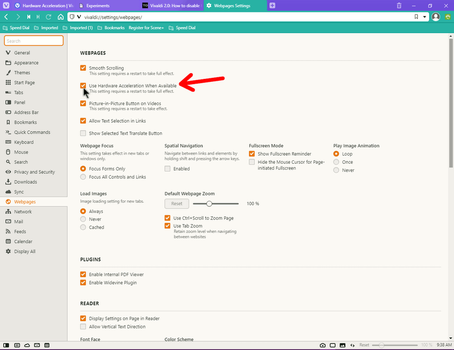The width and height of the screenshot is (454, 350).
Task: Click the Rewind history button
Action: 29,17
